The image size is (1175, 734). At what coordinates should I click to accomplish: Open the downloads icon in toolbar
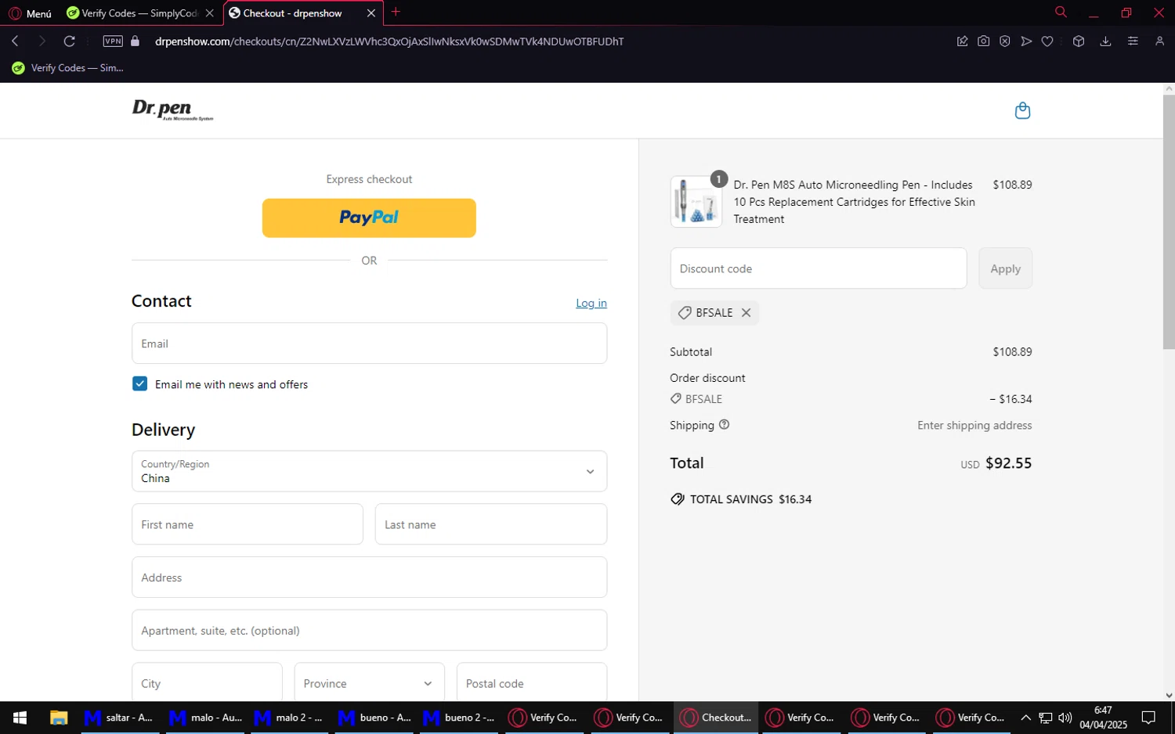coord(1105,41)
